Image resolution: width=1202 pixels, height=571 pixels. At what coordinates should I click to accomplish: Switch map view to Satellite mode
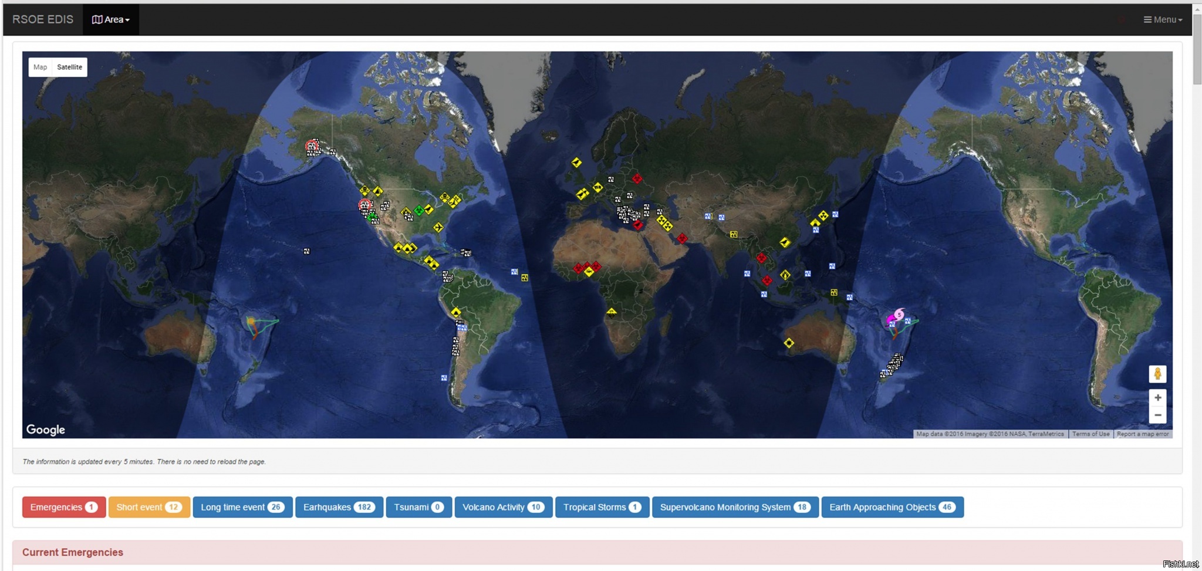coord(69,67)
